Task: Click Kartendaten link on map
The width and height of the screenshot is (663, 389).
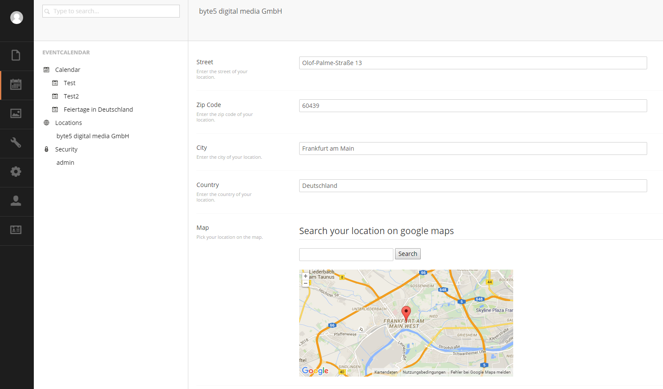Action: point(386,372)
